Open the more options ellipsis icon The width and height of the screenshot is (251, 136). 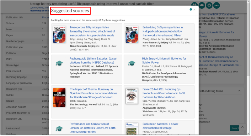click(x=216, y=5)
